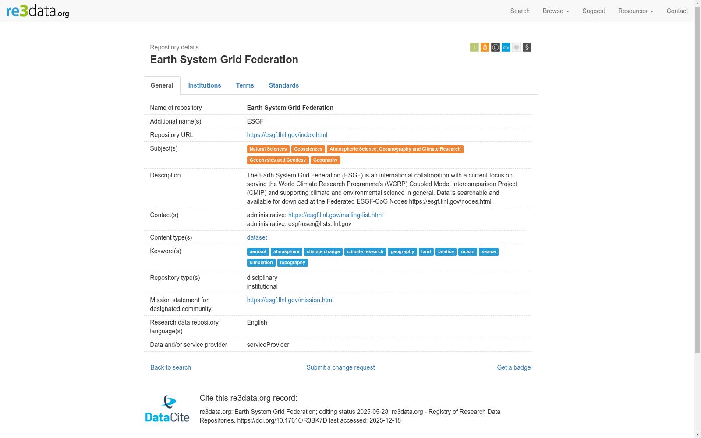Click the "Subject(s)" row label

tap(164, 148)
